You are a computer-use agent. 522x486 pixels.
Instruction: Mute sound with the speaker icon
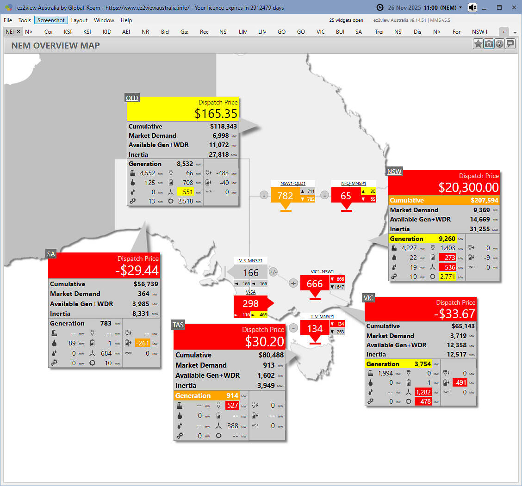click(x=472, y=7)
